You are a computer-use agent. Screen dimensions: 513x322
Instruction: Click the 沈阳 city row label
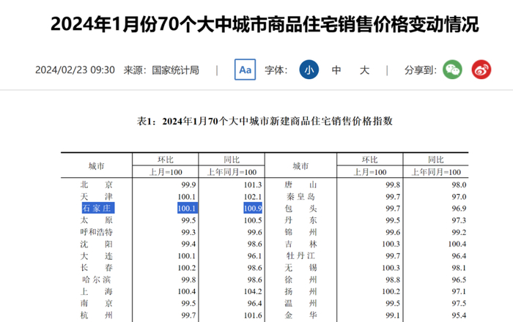pos(97,244)
